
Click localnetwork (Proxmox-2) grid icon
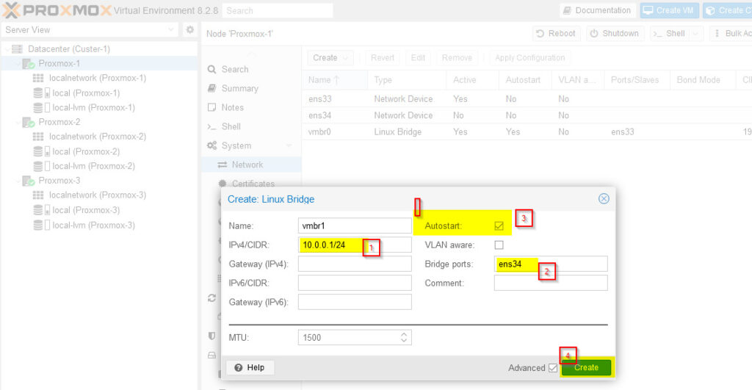tap(38, 137)
